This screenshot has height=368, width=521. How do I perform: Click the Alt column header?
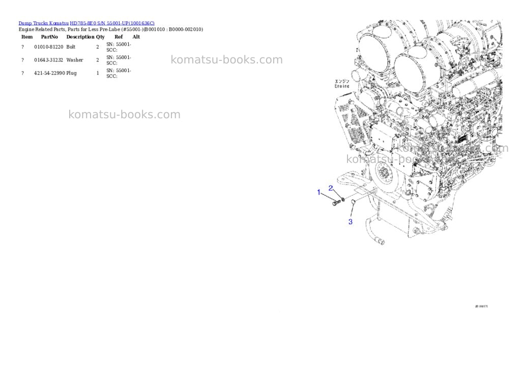coord(136,37)
